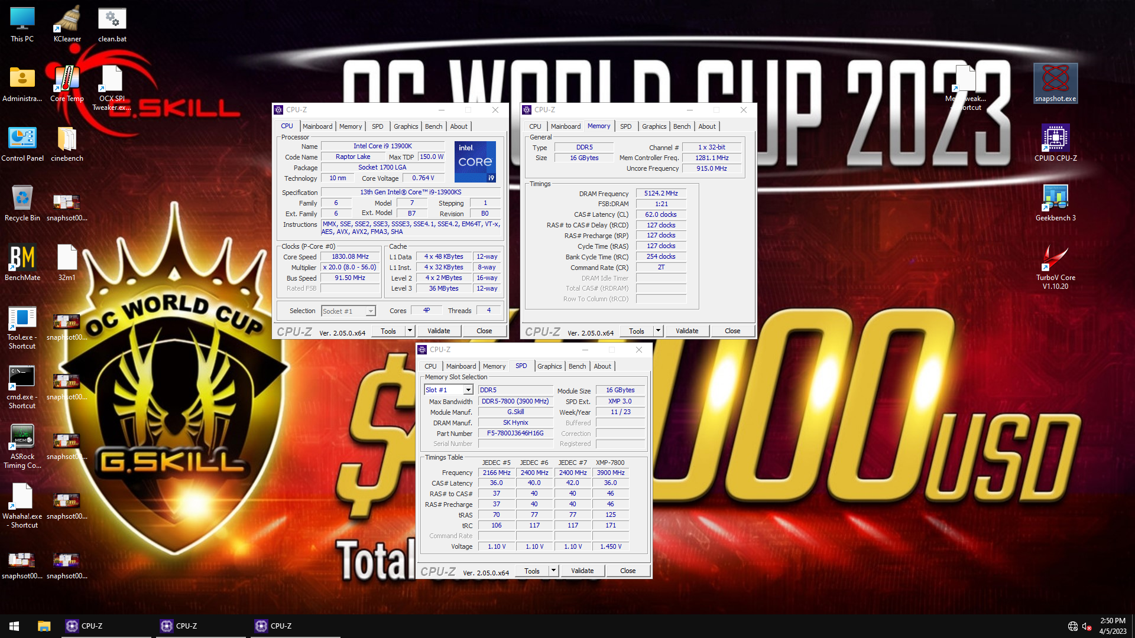
Task: Click Tools button in Memory window
Action: 637,331
